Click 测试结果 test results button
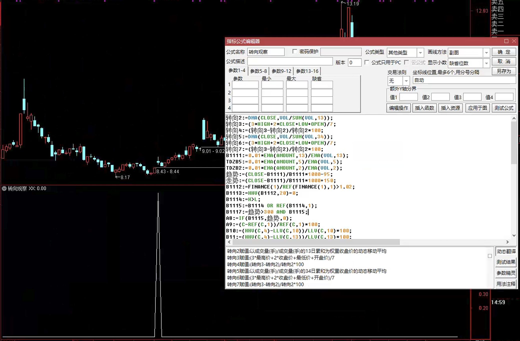The height and width of the screenshot is (341, 520). pyautogui.click(x=506, y=262)
